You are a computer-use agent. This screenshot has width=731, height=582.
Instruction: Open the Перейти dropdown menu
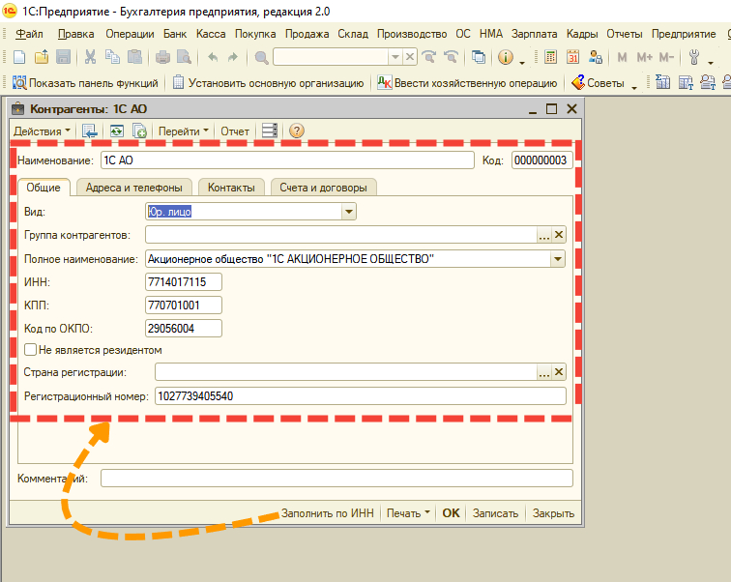184,131
